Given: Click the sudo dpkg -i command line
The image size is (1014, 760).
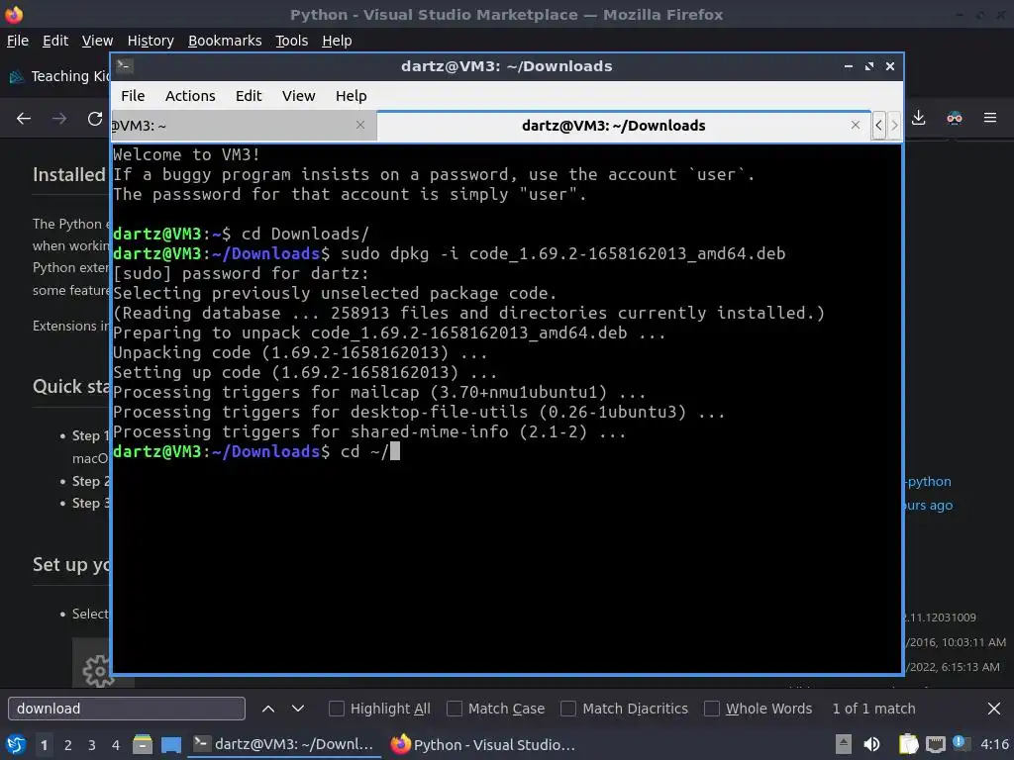Looking at the screenshot, I should pyautogui.click(x=449, y=254).
